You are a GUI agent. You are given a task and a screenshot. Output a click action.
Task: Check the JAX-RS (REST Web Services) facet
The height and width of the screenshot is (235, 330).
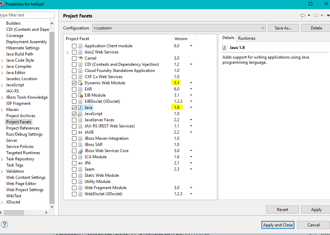[74, 126]
